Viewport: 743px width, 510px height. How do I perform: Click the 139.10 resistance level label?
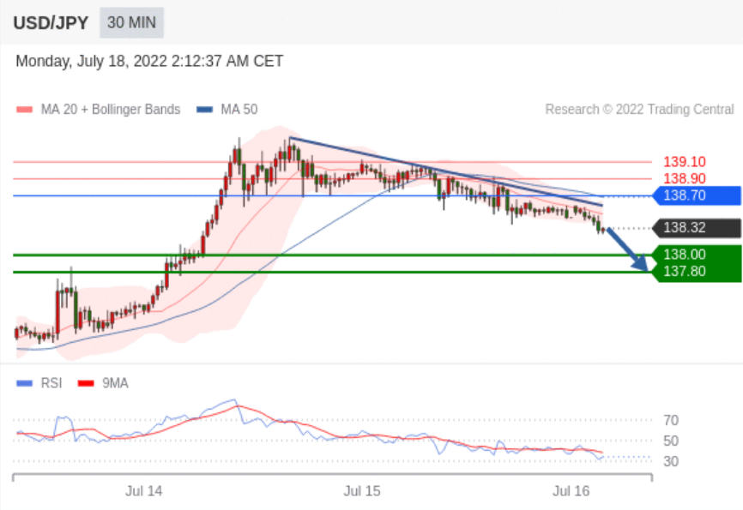685,162
